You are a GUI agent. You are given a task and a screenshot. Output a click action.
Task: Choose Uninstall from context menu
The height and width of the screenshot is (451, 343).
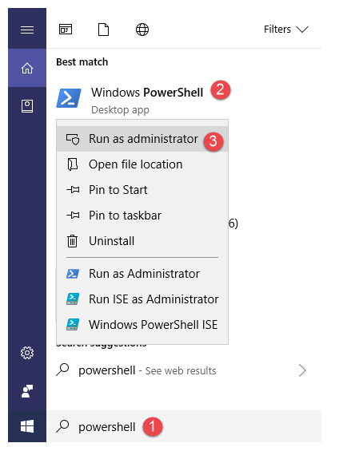pyautogui.click(x=142, y=241)
